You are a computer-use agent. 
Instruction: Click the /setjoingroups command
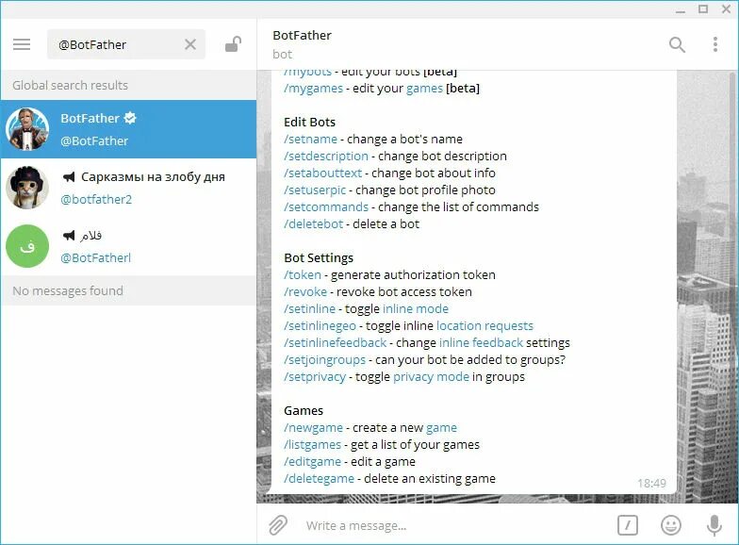[x=324, y=360]
